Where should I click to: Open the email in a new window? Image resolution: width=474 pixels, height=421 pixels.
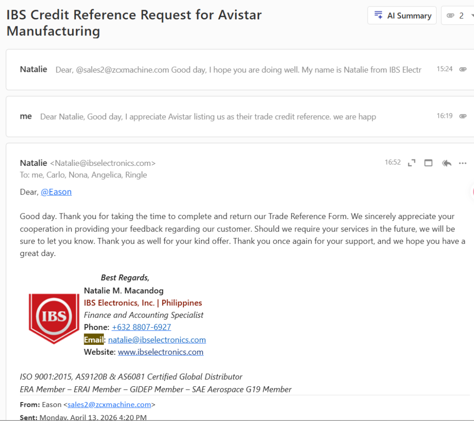428,163
